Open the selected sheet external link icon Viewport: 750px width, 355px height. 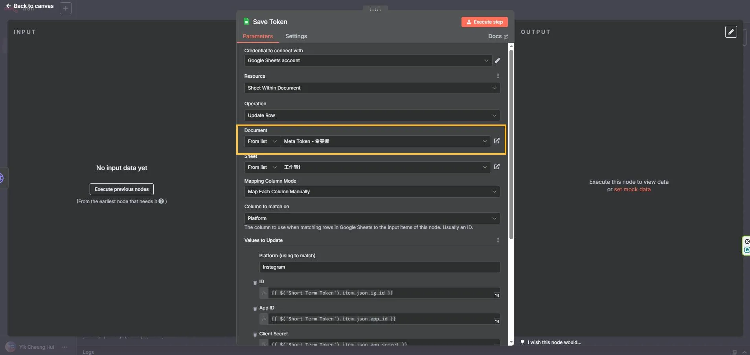pyautogui.click(x=497, y=167)
